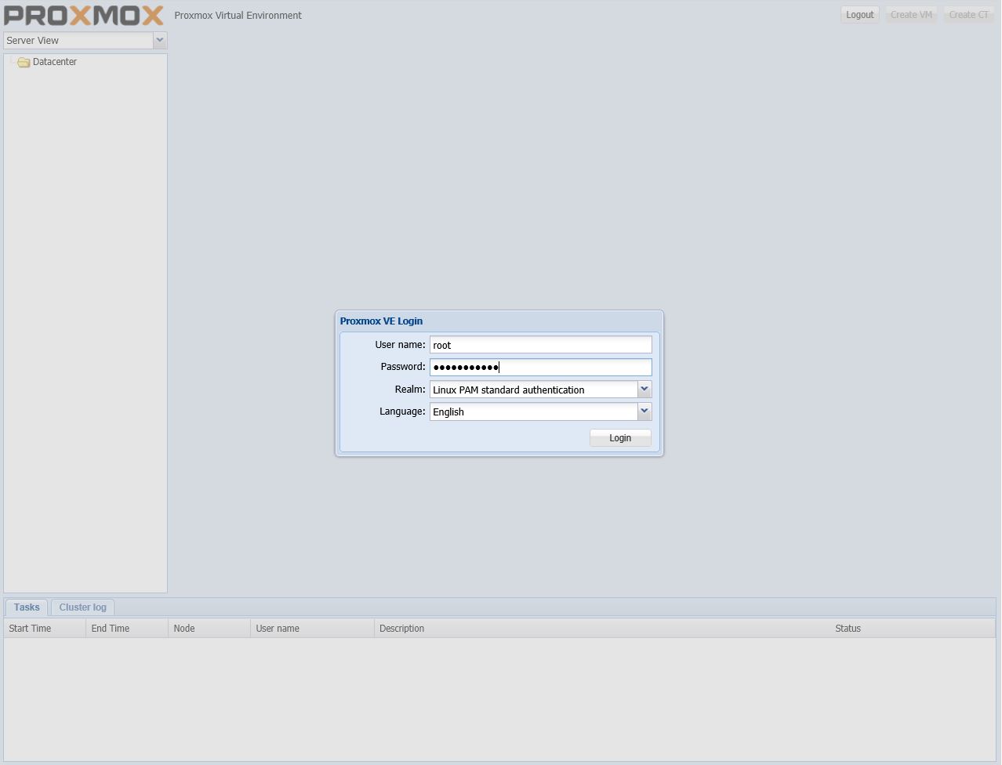Viewport: 1002px width, 765px height.
Task: Click the Login button
Action: pyautogui.click(x=620, y=438)
